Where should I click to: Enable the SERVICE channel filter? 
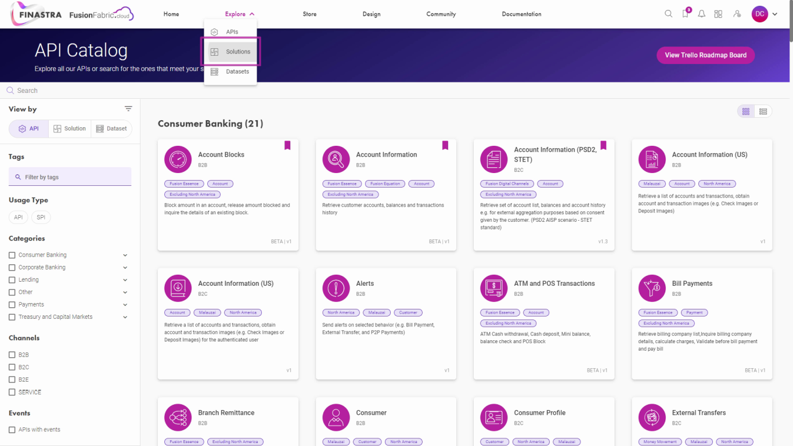(12, 392)
